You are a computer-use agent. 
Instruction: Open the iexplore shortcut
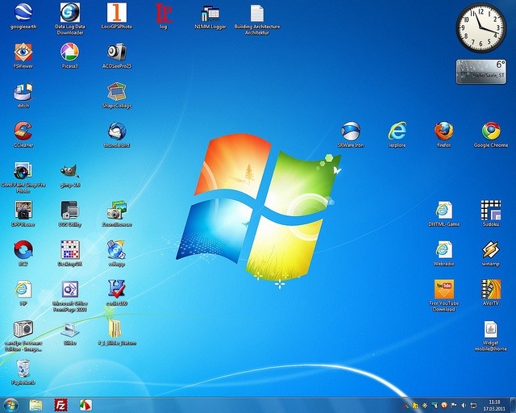(x=397, y=135)
